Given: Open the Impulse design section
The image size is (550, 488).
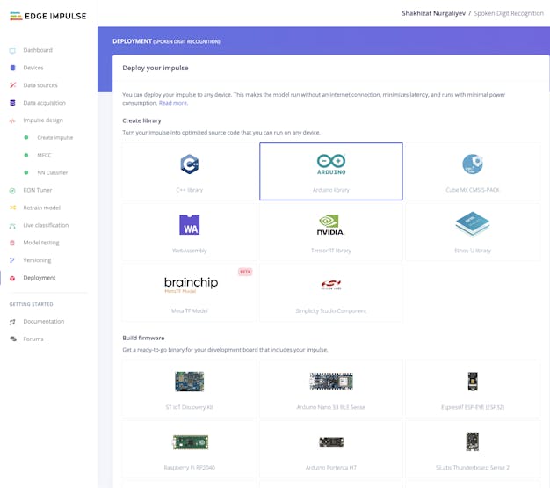Looking at the screenshot, I should click(x=43, y=120).
